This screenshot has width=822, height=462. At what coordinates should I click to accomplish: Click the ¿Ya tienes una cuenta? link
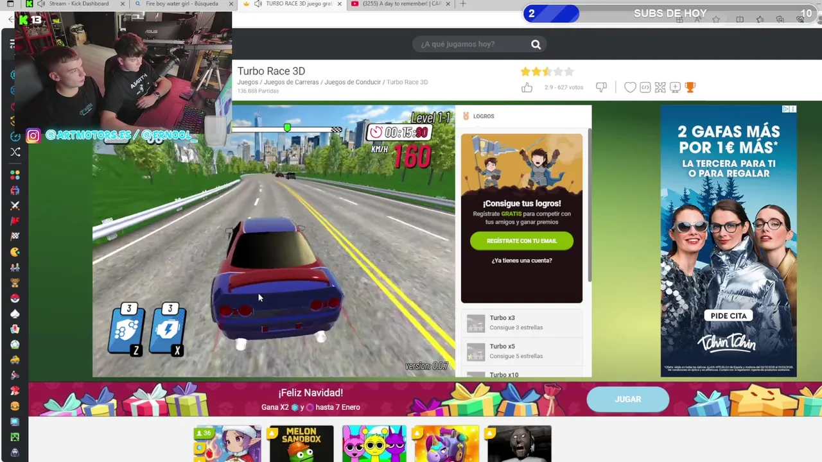[x=521, y=261]
